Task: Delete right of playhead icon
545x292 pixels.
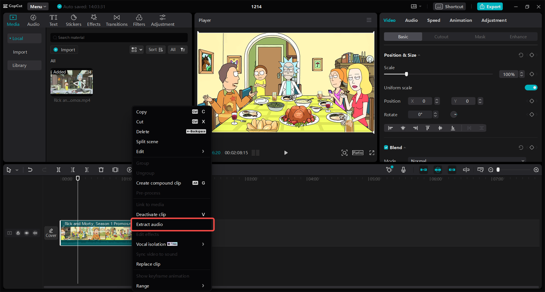Action: (87, 170)
